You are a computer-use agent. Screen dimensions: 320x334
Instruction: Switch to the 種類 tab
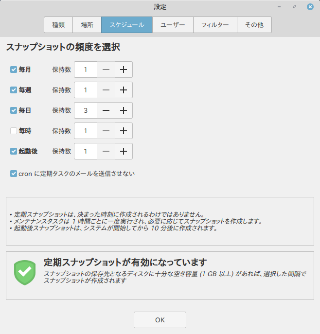58,25
